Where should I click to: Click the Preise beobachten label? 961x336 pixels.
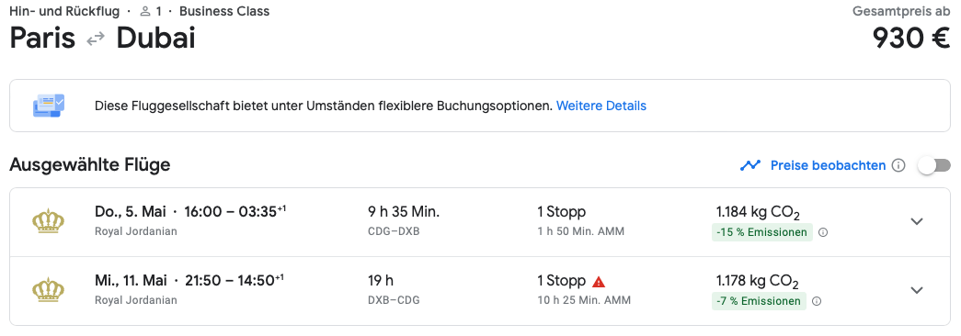tap(828, 165)
